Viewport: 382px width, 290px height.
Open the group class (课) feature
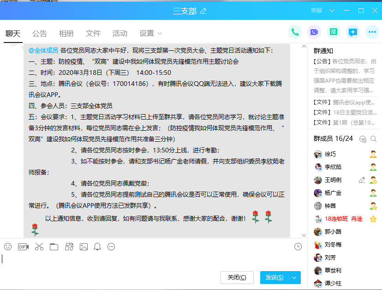(x=333, y=32)
